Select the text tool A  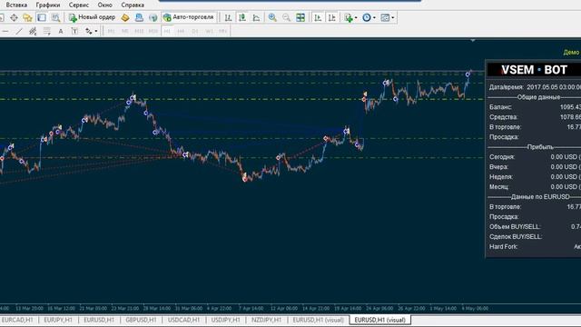pyautogui.click(x=61, y=32)
